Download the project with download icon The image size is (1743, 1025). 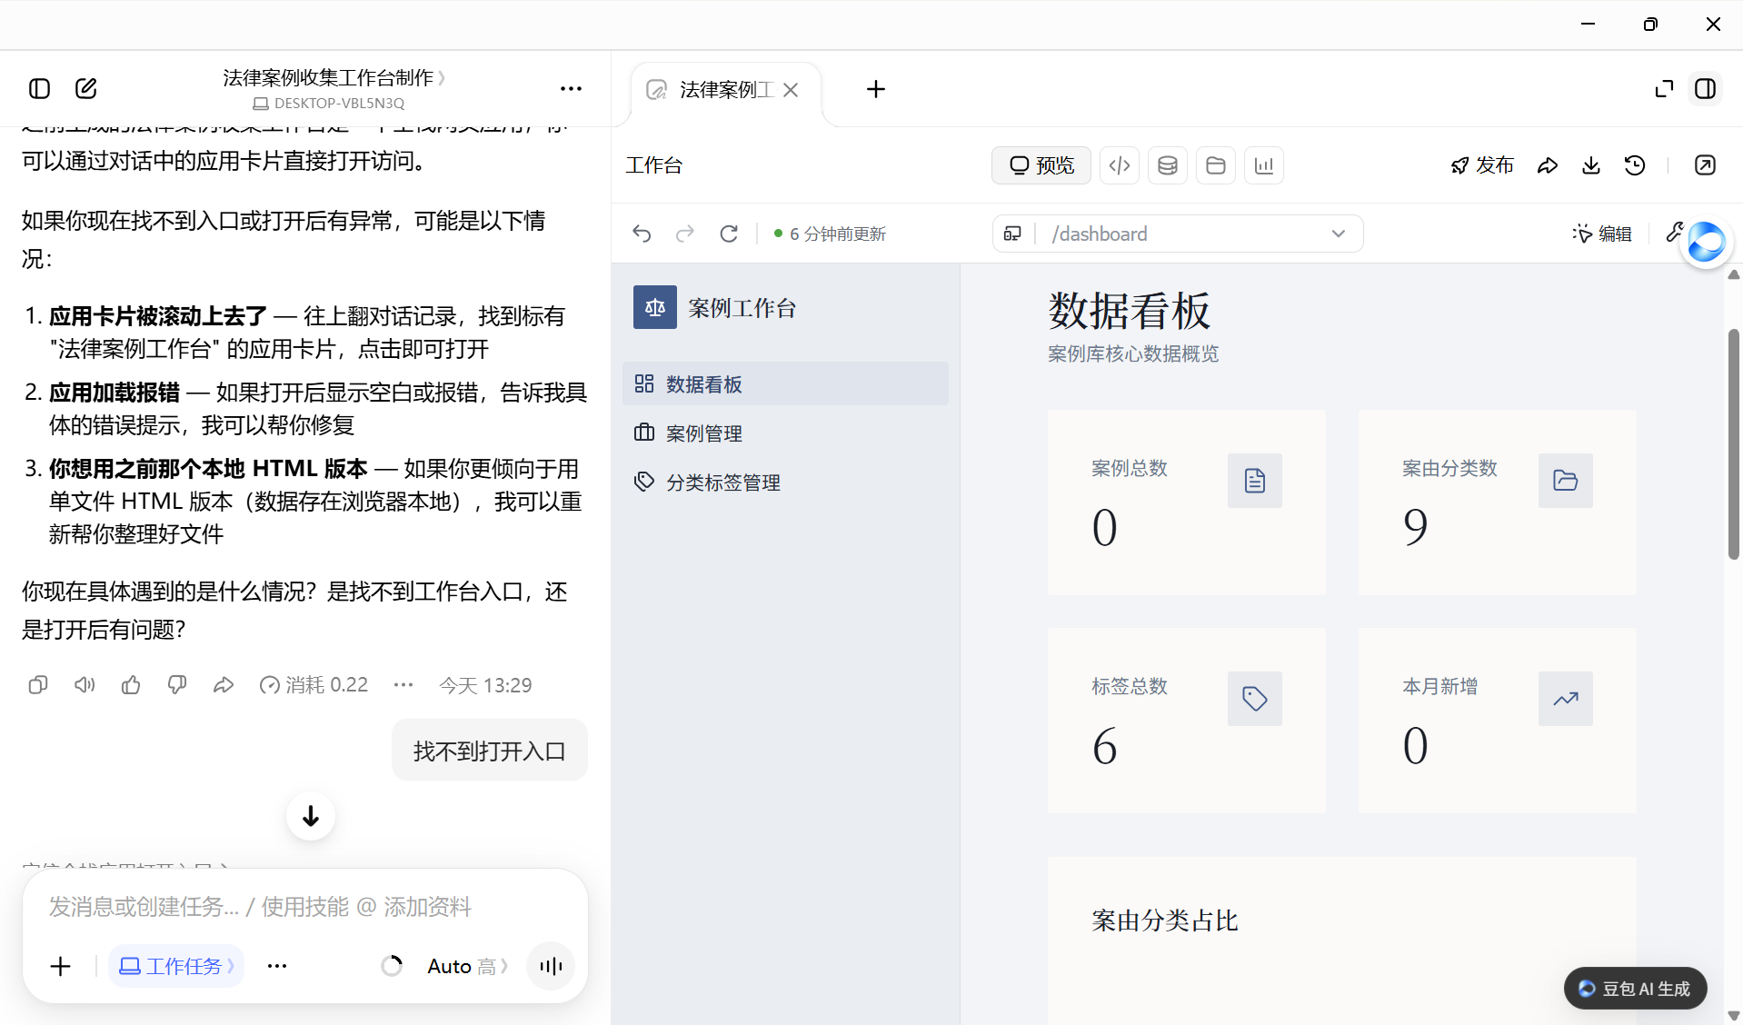pyautogui.click(x=1591, y=165)
